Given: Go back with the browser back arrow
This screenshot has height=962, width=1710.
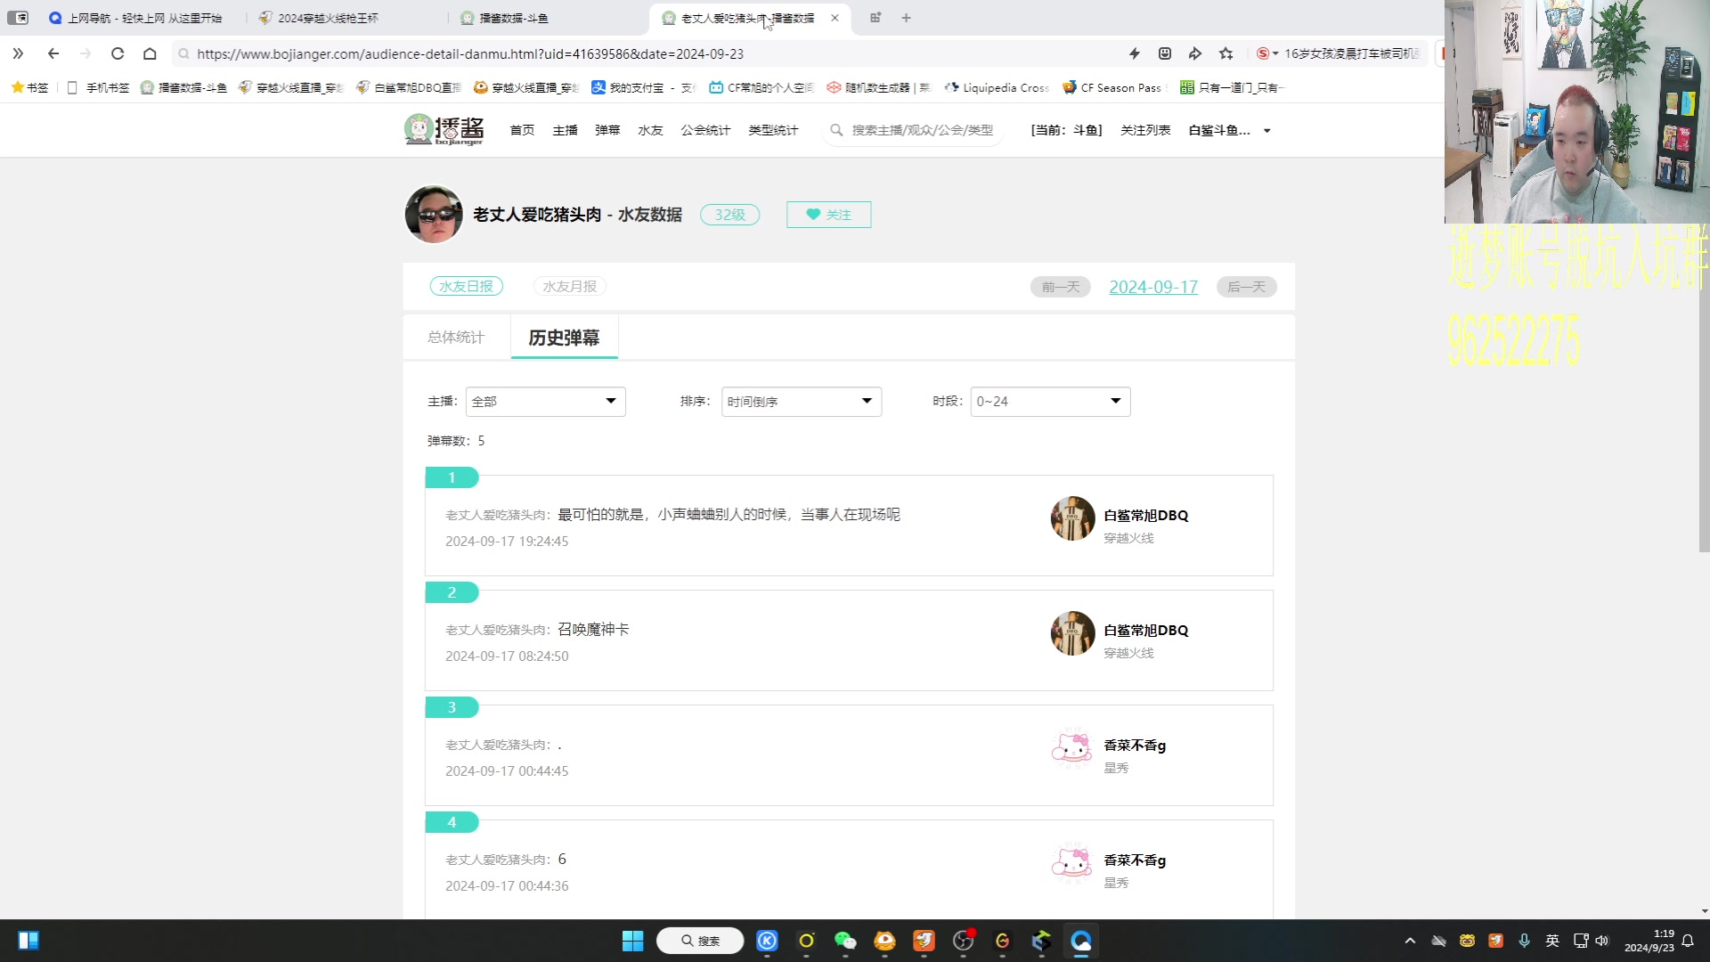Looking at the screenshot, I should click(53, 53).
